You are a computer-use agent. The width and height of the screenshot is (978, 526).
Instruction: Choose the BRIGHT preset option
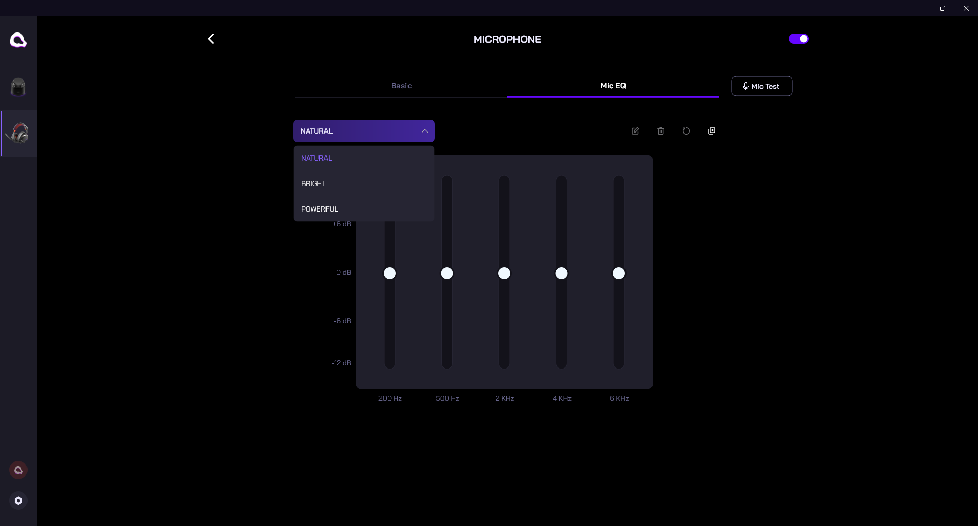pos(313,183)
